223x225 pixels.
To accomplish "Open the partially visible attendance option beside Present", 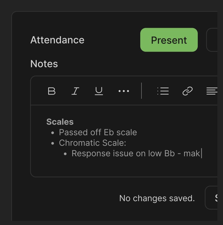I will 215,40.
